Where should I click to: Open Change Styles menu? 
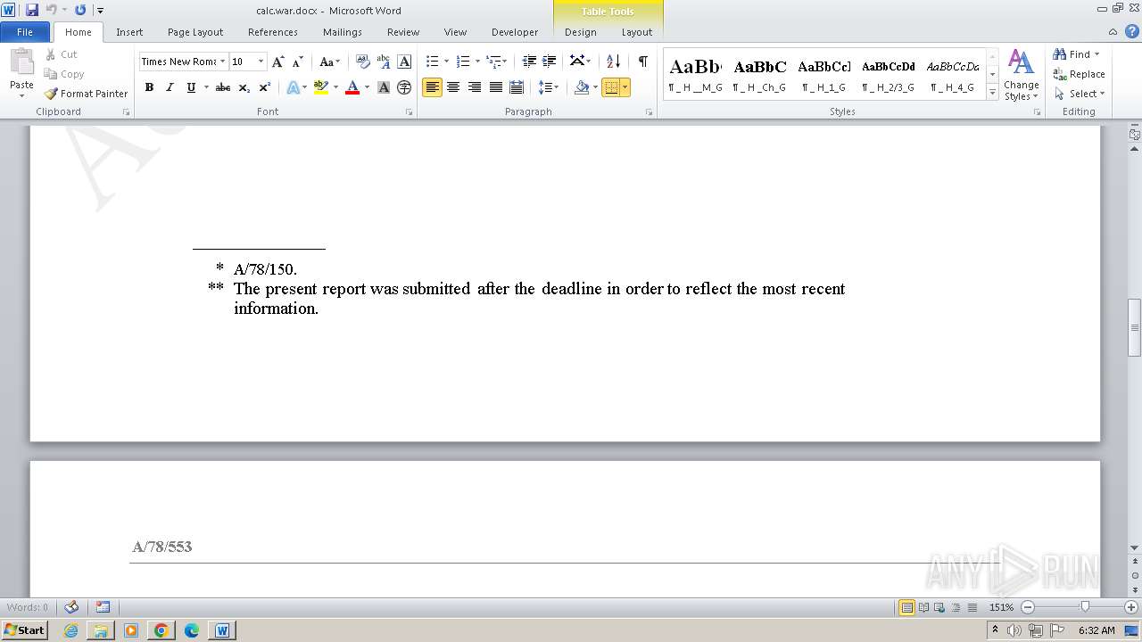point(1021,76)
